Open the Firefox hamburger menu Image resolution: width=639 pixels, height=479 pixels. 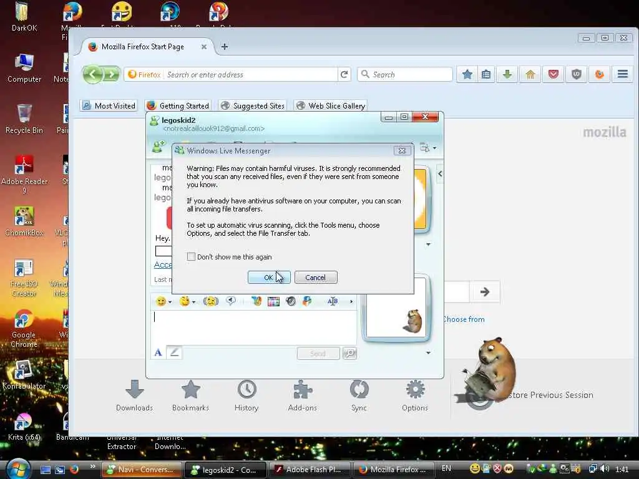tap(622, 75)
